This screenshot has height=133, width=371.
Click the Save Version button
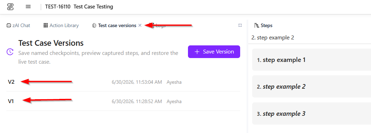pos(214,52)
